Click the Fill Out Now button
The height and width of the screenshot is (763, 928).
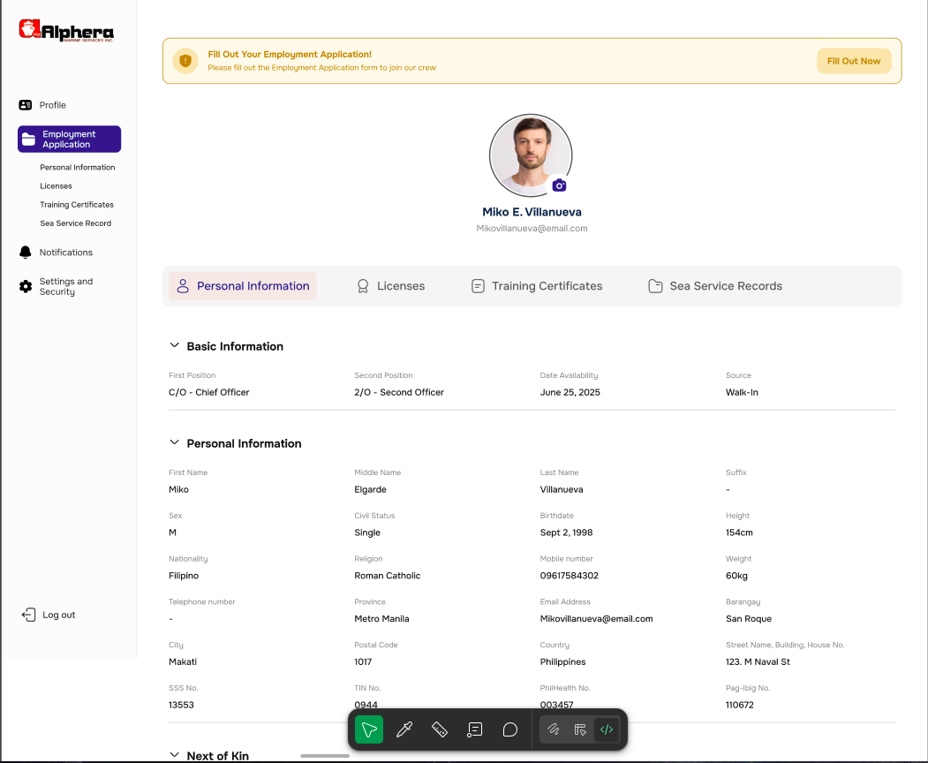(853, 61)
